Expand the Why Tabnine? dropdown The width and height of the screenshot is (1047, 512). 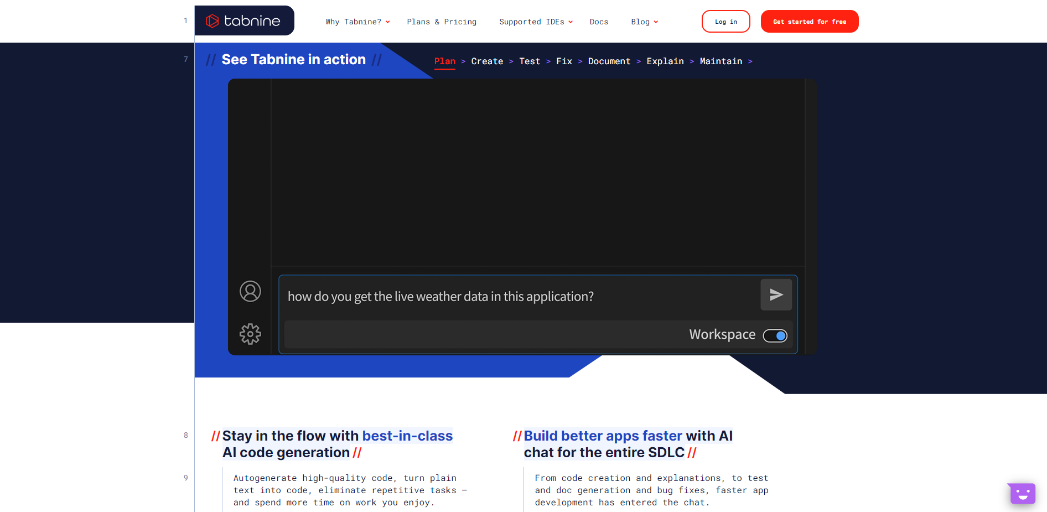click(357, 22)
